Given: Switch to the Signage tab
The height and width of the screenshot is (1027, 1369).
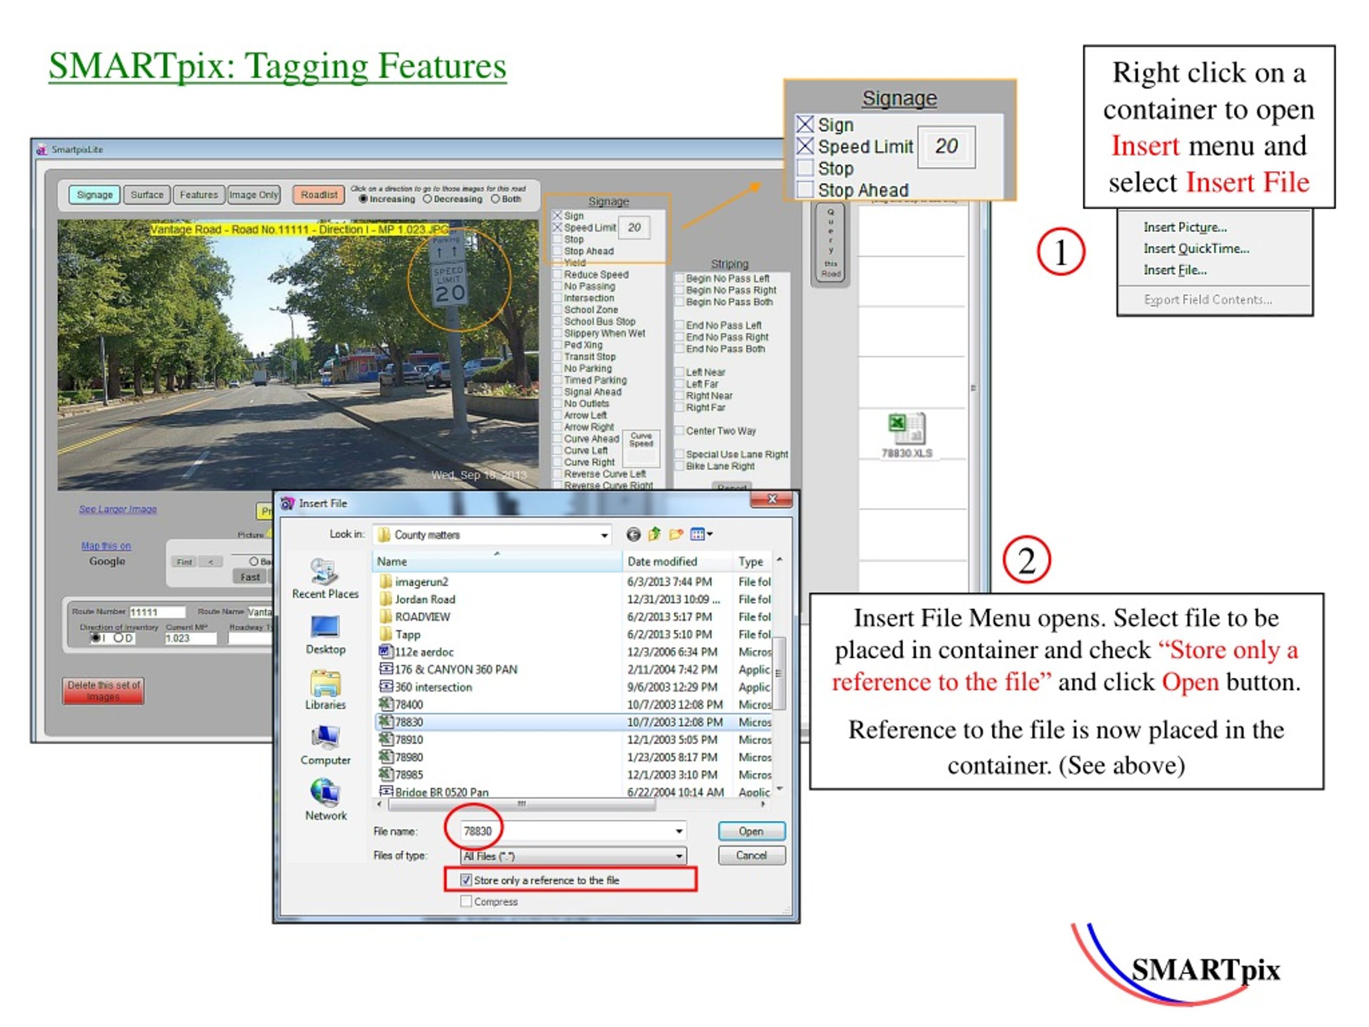Looking at the screenshot, I should 95,194.
